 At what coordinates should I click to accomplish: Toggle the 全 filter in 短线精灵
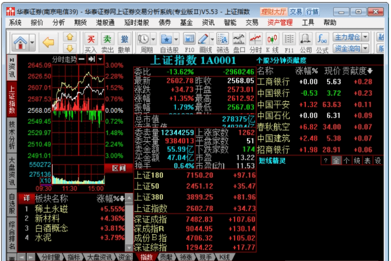(336, 161)
